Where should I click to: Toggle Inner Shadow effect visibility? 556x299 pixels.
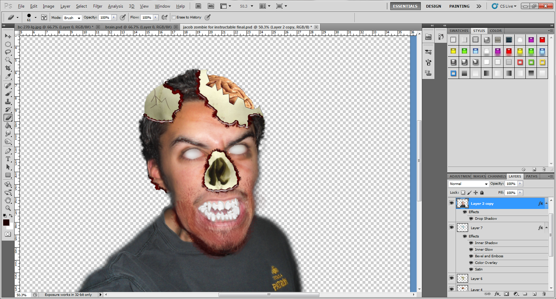(471, 243)
